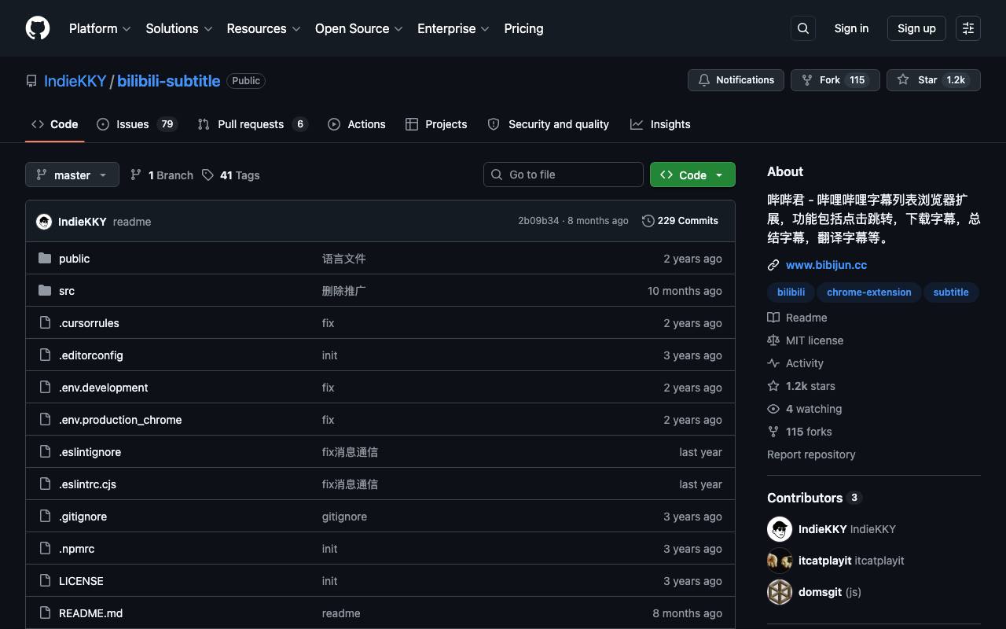1006x629 pixels.
Task: Open the 1.2k stars link in About
Action: 810,386
